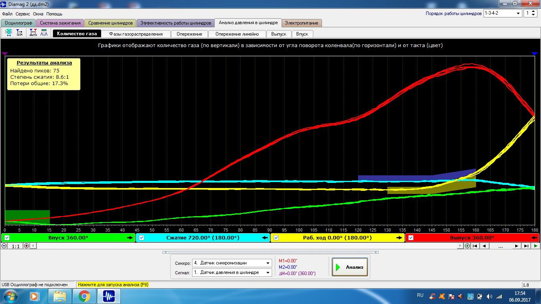Click the green plus icon on the navigation bar
This screenshot has height=304, width=541.
pos(467,246)
